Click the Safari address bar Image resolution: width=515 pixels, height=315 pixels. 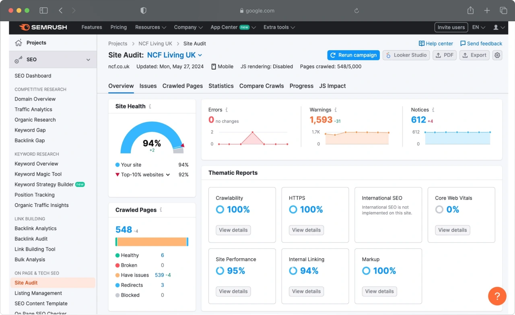[x=257, y=11]
